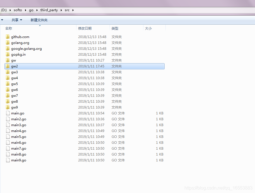
Task: Select the gw5 folder name
Action: click(x=15, y=84)
